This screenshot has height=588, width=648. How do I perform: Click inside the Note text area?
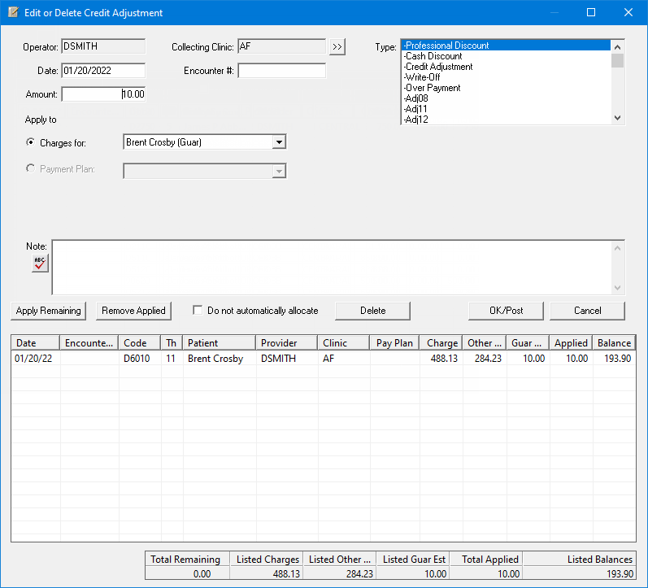[x=333, y=267]
